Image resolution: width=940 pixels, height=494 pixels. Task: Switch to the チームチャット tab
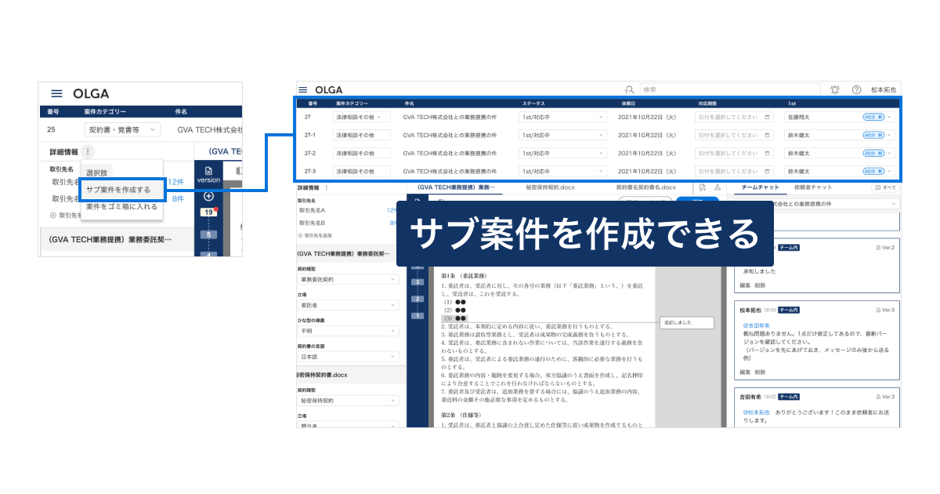pyautogui.click(x=760, y=188)
